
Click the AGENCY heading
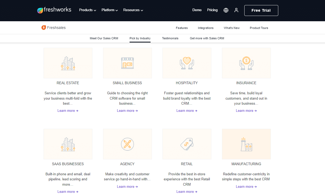coord(127,164)
